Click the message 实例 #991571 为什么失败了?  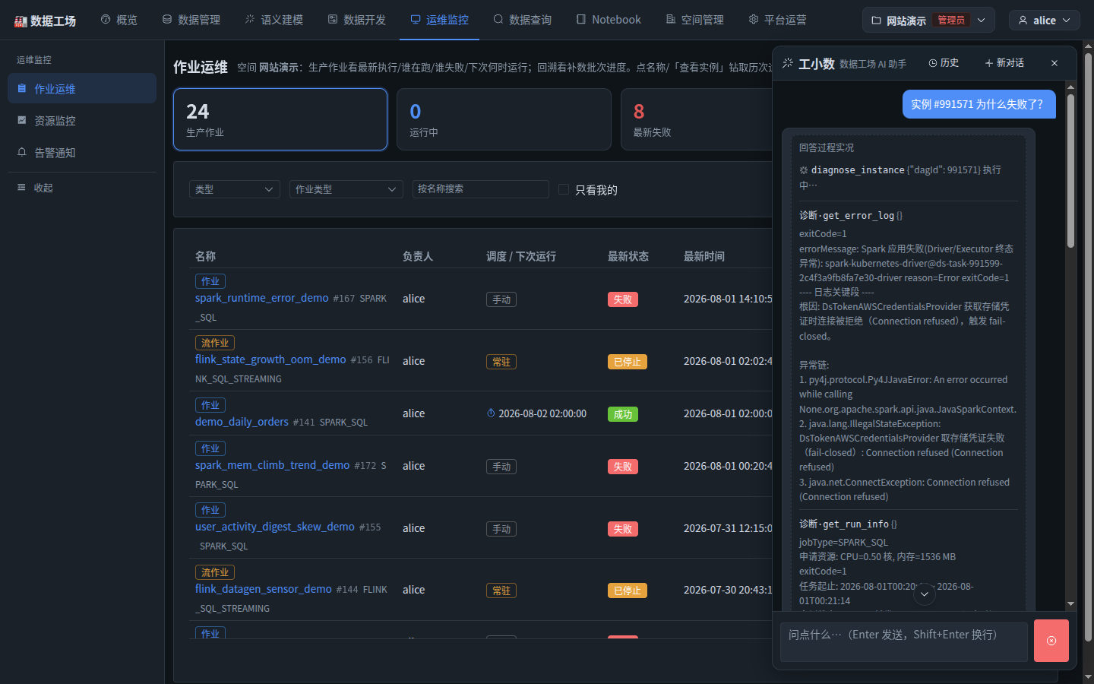[979, 104]
